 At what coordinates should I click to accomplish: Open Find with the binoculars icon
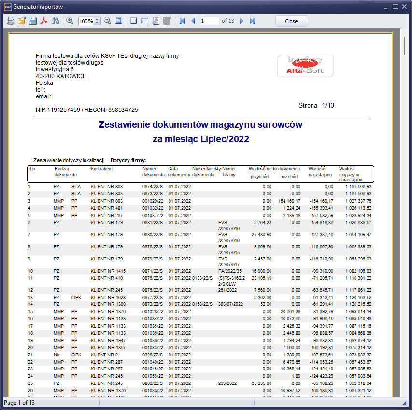tap(55, 21)
